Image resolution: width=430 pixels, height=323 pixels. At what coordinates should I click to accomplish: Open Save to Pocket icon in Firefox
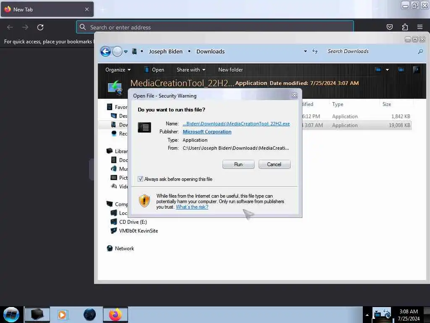(389, 27)
